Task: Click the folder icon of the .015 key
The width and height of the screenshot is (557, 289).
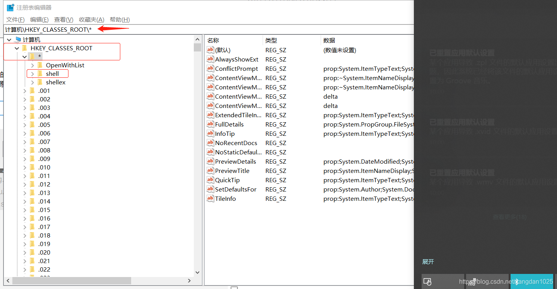Action: [x=32, y=210]
